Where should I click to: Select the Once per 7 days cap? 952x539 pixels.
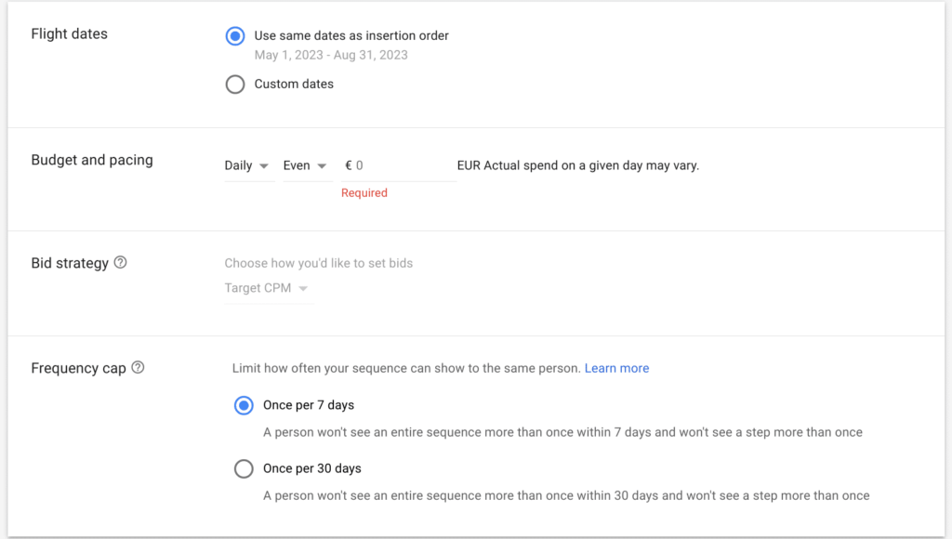244,405
